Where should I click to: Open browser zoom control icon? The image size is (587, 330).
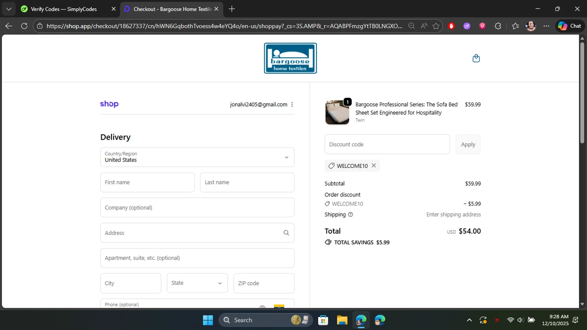(411, 26)
